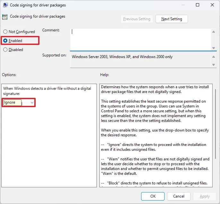Image resolution: width=220 pixels, height=204 pixels.
Task: Click the Ignore combo box text
Action: (x=10, y=102)
